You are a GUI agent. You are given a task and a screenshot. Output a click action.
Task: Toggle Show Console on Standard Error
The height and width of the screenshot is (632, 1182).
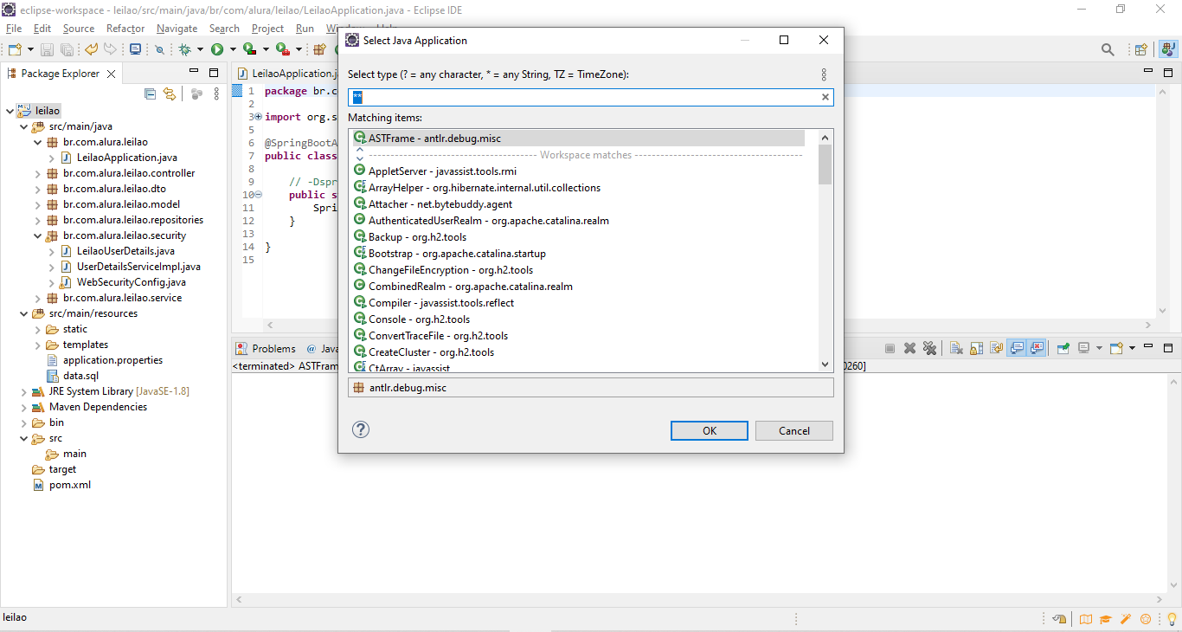tap(1037, 348)
